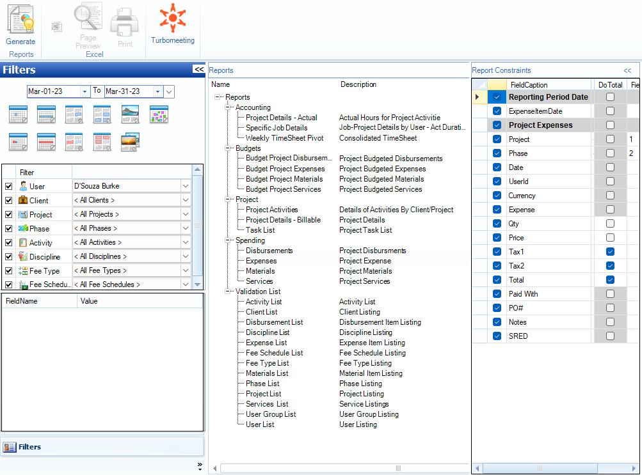This screenshot has height=475, width=642.
Task: Select the stacked sunset-photo calendar range icon
Action: coord(130,142)
